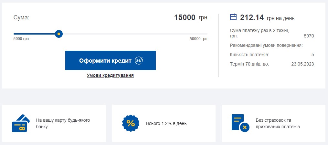328x145 pixels.
Task: Click the 23.05.2023 due date
Action: tap(302, 64)
